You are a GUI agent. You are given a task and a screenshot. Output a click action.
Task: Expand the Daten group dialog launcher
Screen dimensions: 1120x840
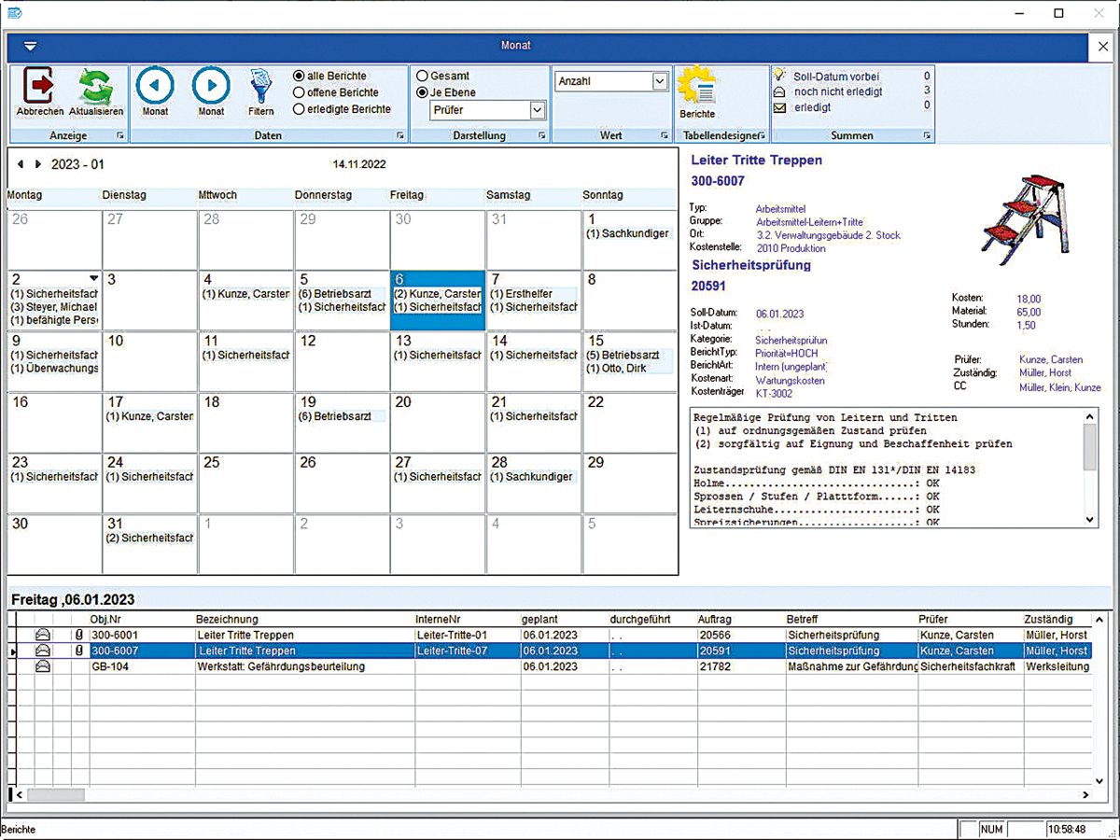pyautogui.click(x=400, y=136)
